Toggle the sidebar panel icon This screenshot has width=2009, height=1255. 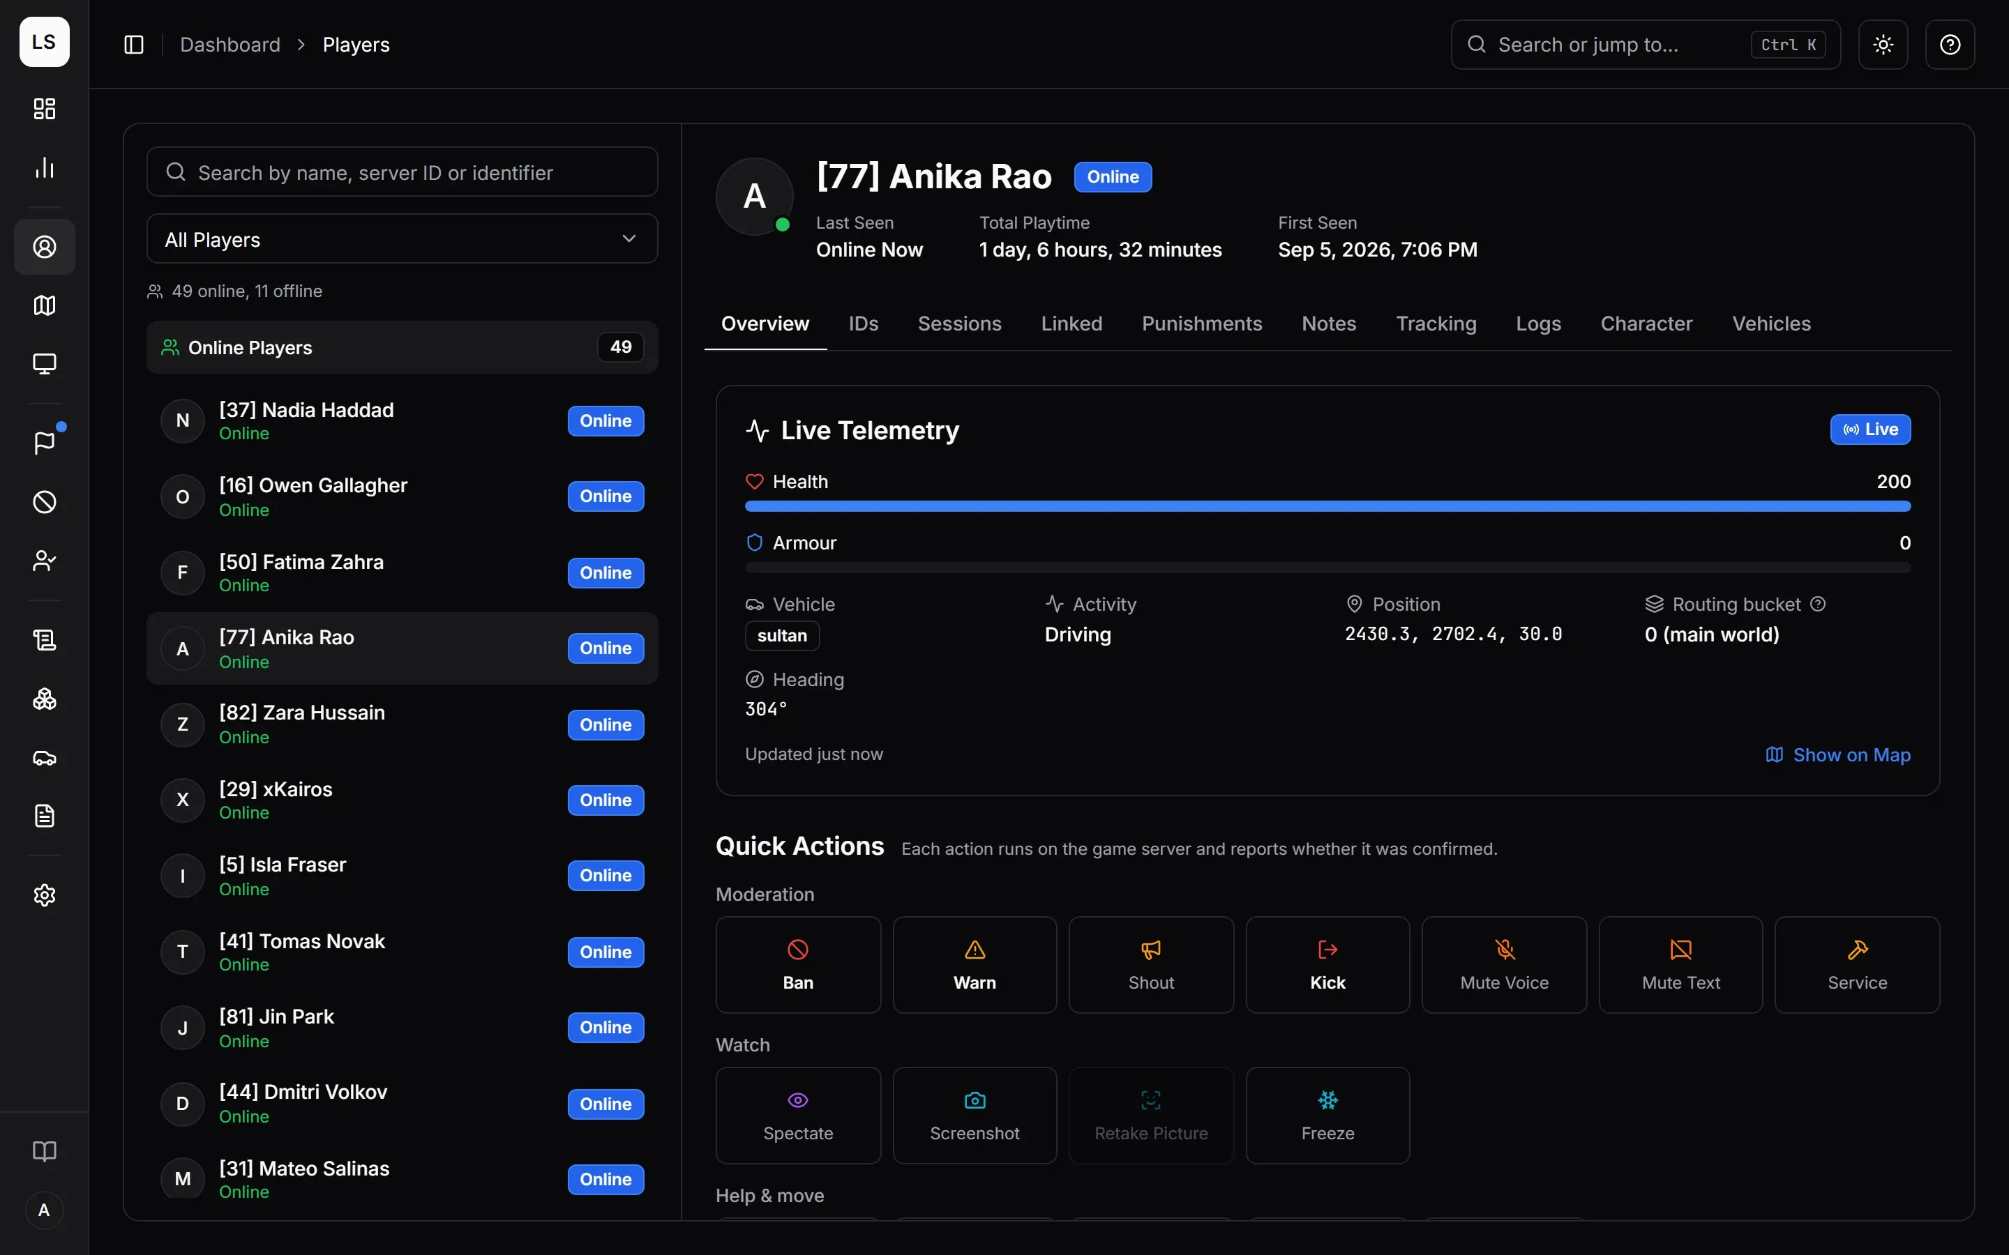(x=134, y=45)
